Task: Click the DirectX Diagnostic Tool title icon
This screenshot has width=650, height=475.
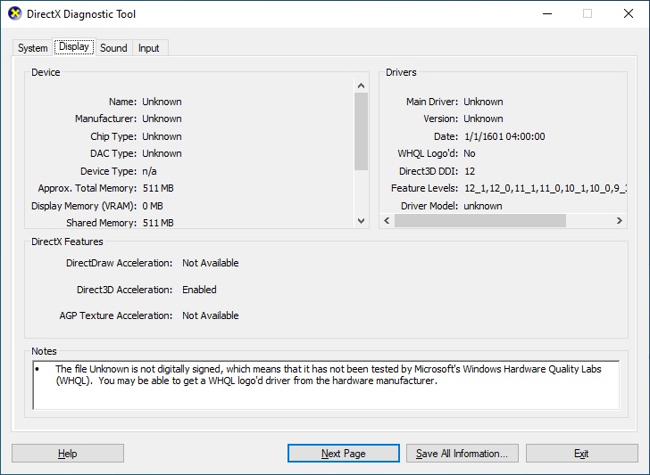Action: pos(15,13)
